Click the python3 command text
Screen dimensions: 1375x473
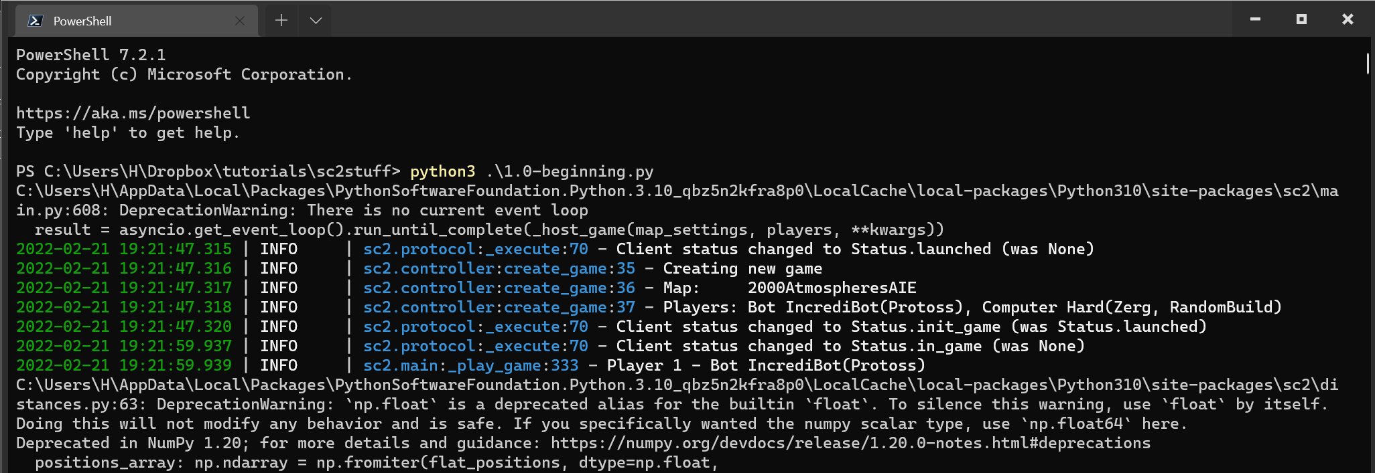tap(442, 171)
